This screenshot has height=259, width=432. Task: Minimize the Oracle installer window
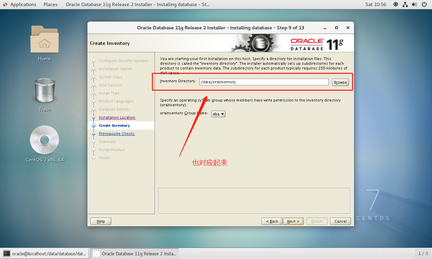(325, 28)
